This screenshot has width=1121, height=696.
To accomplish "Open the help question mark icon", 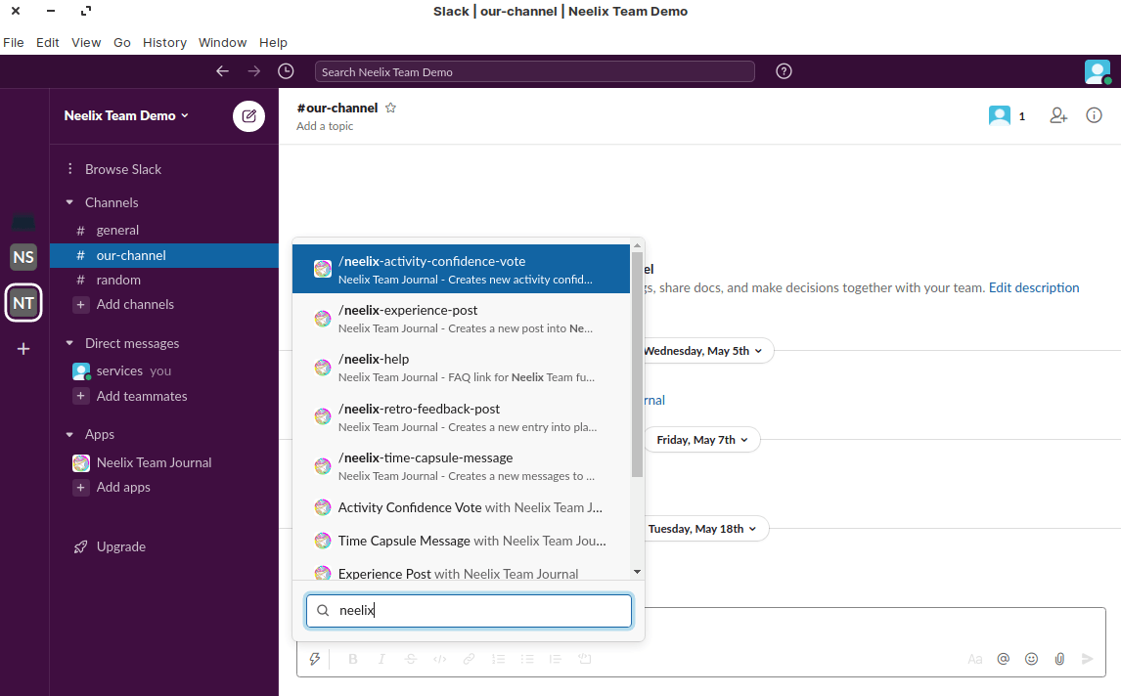I will [785, 71].
